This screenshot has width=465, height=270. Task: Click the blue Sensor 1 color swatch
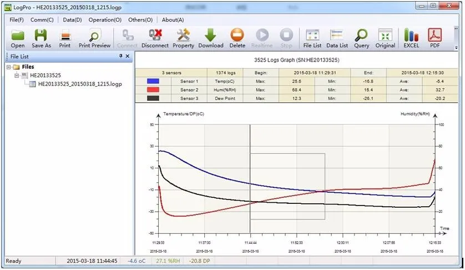[x=153, y=81]
